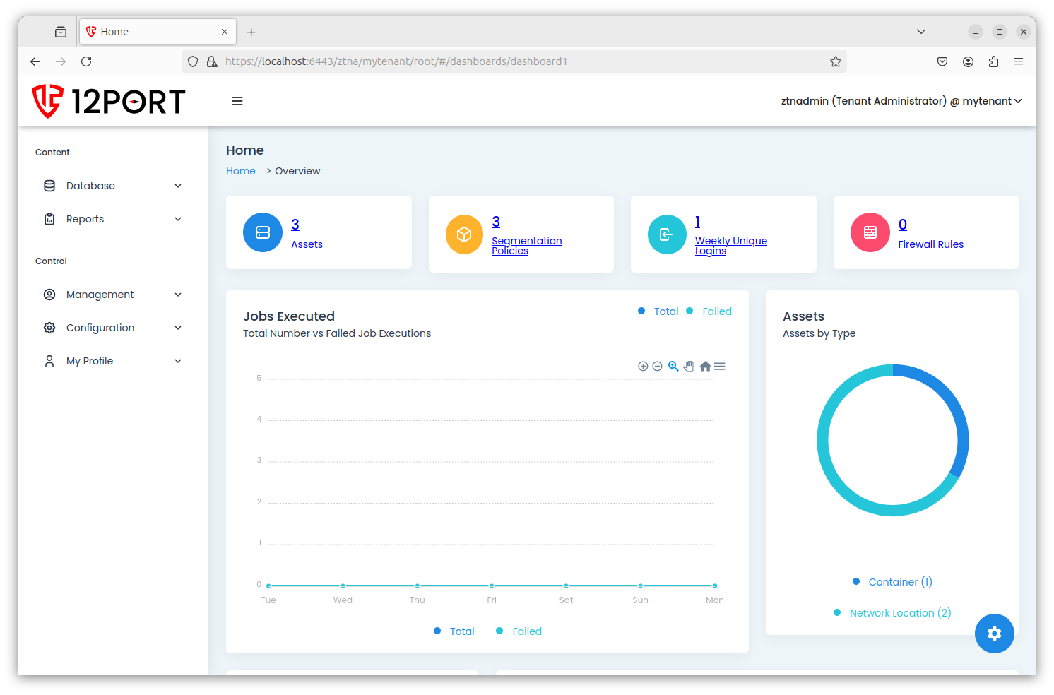Select the chart selection zoom magnifier

tap(673, 366)
